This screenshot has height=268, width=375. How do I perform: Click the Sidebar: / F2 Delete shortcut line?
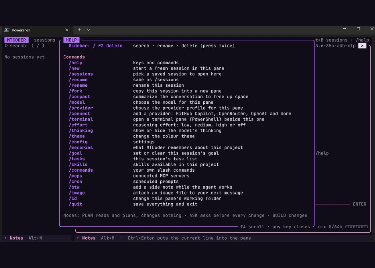click(x=96, y=46)
